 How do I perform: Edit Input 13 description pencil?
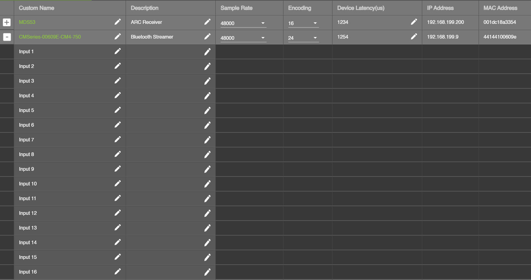[x=207, y=228]
